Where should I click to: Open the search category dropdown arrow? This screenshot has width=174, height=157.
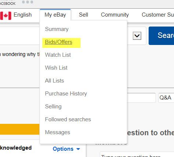coord(137,36)
